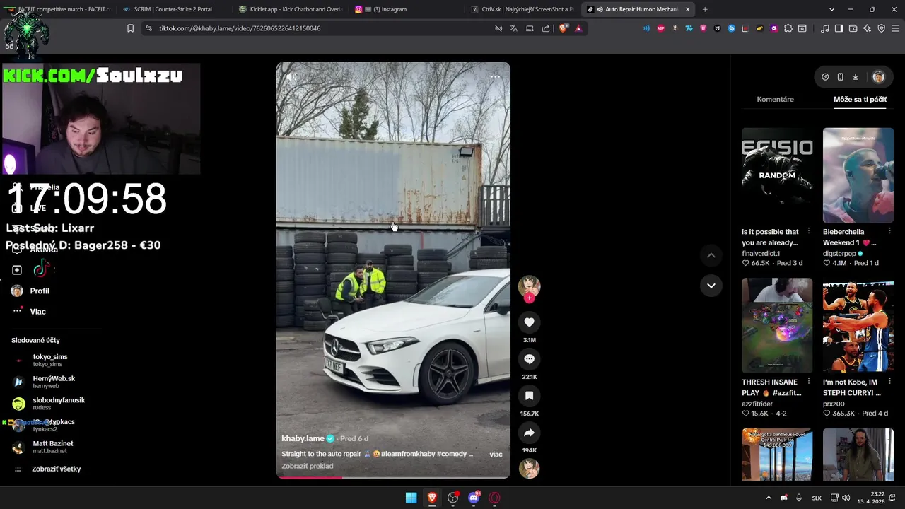Open HernýWeb.sk followed account
Viewport: 905px width, 509px height.
click(x=54, y=382)
